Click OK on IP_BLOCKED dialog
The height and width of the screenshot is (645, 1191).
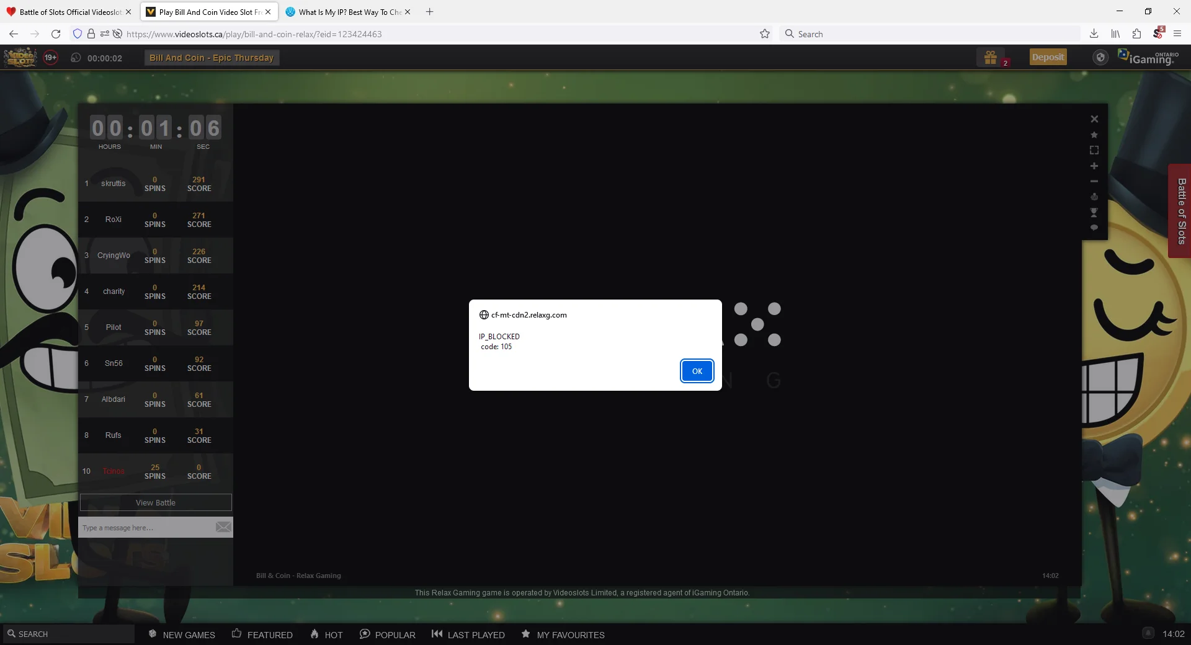[697, 371]
